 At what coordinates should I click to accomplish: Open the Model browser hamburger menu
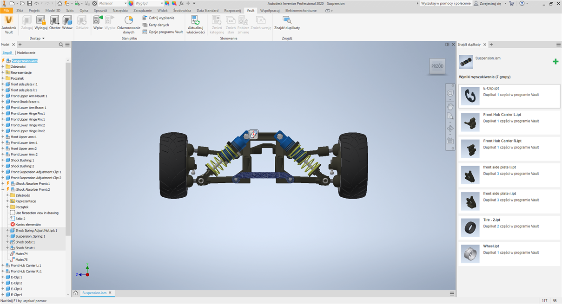67,45
